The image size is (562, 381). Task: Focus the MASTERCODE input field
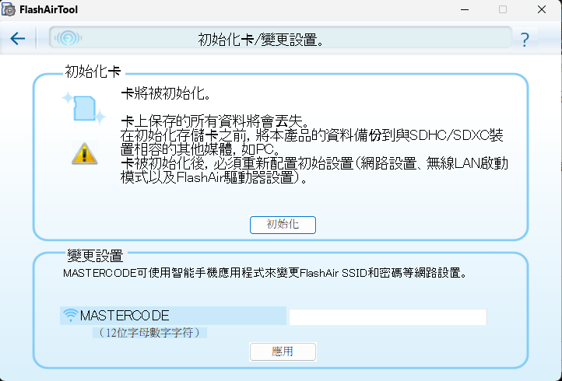[x=388, y=317]
